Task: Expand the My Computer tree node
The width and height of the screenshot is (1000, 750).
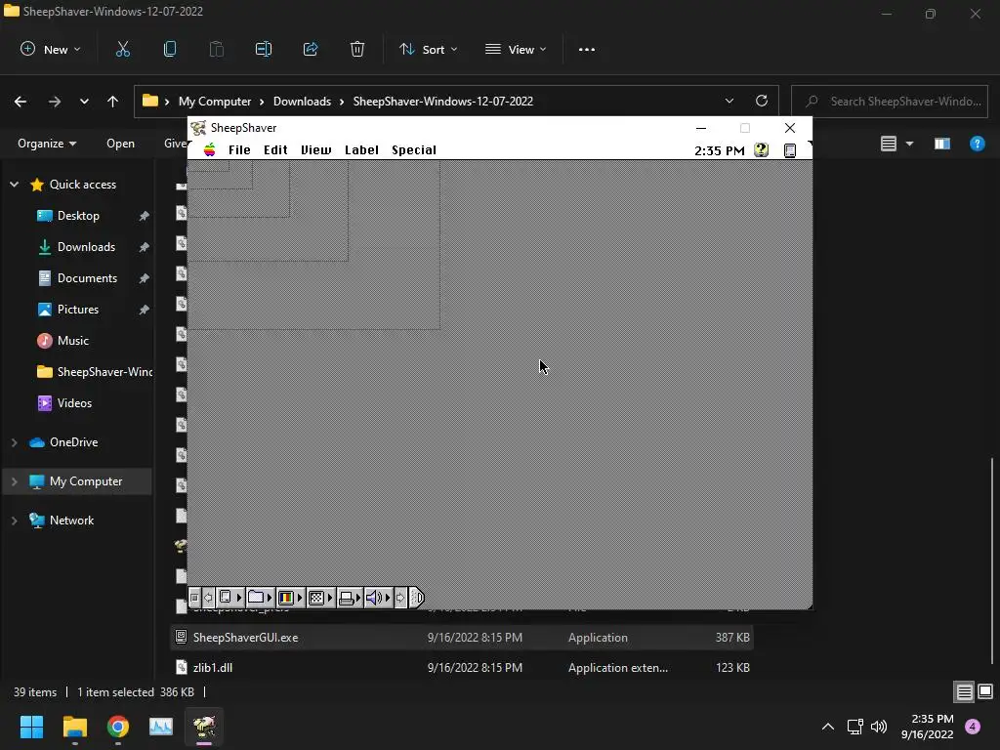Action: click(x=14, y=481)
